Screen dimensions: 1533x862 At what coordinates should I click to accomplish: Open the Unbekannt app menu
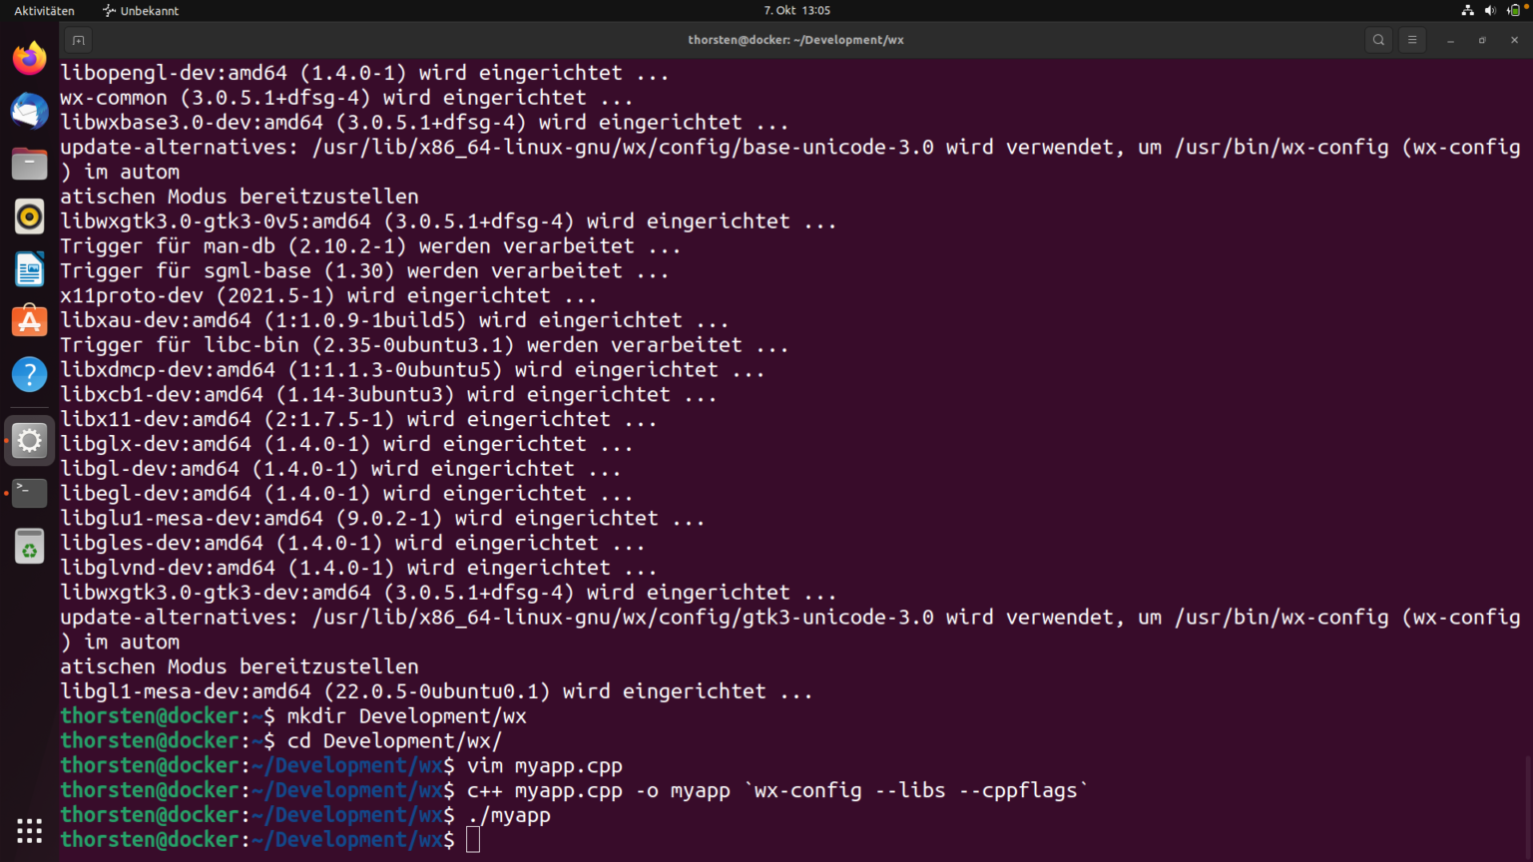141,10
